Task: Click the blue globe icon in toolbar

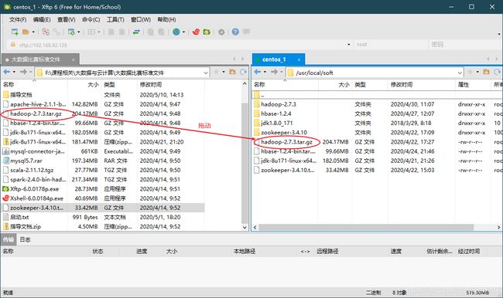Action: 176,32
